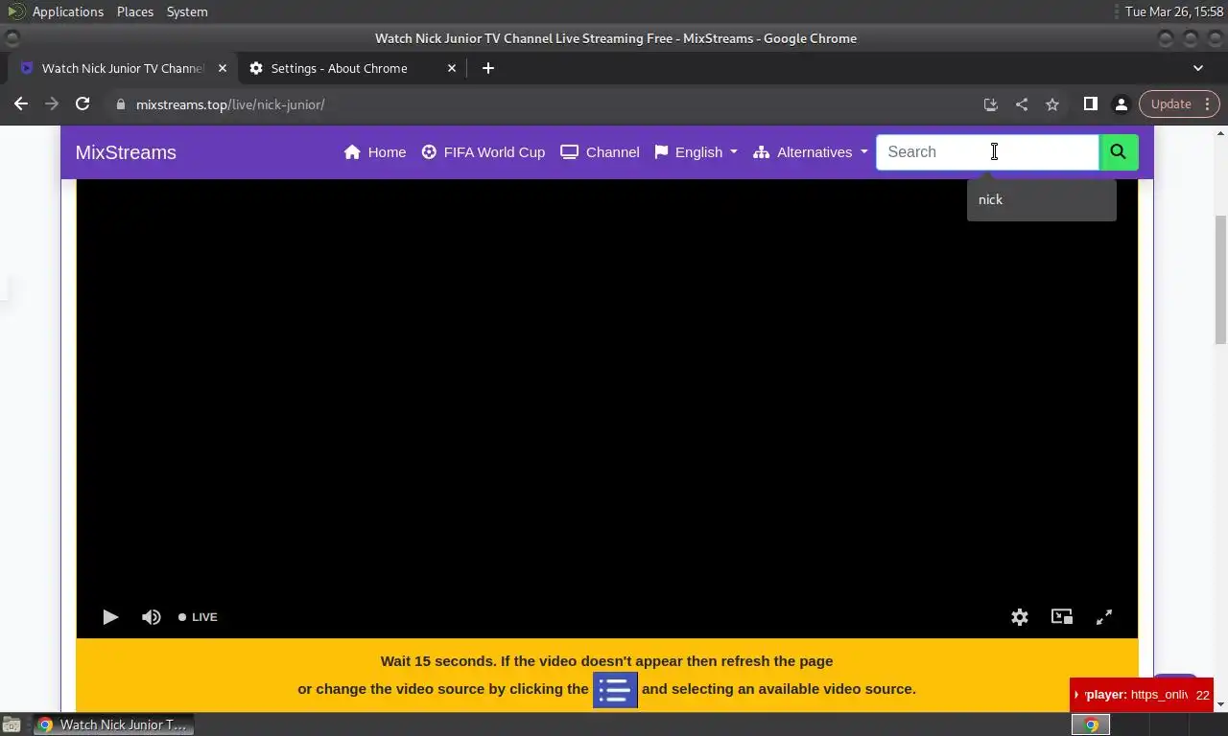Enter fullscreen video mode
1228x736 pixels.
(x=1104, y=617)
